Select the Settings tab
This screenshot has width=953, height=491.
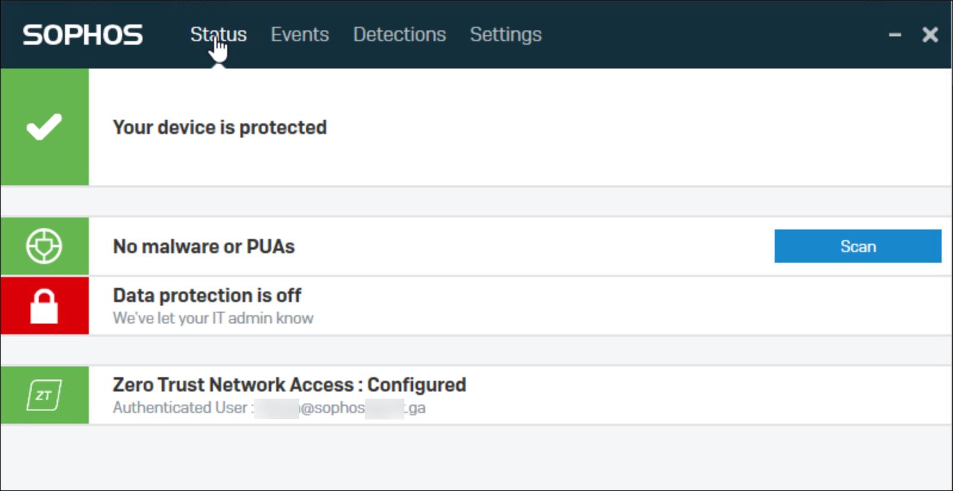point(506,35)
